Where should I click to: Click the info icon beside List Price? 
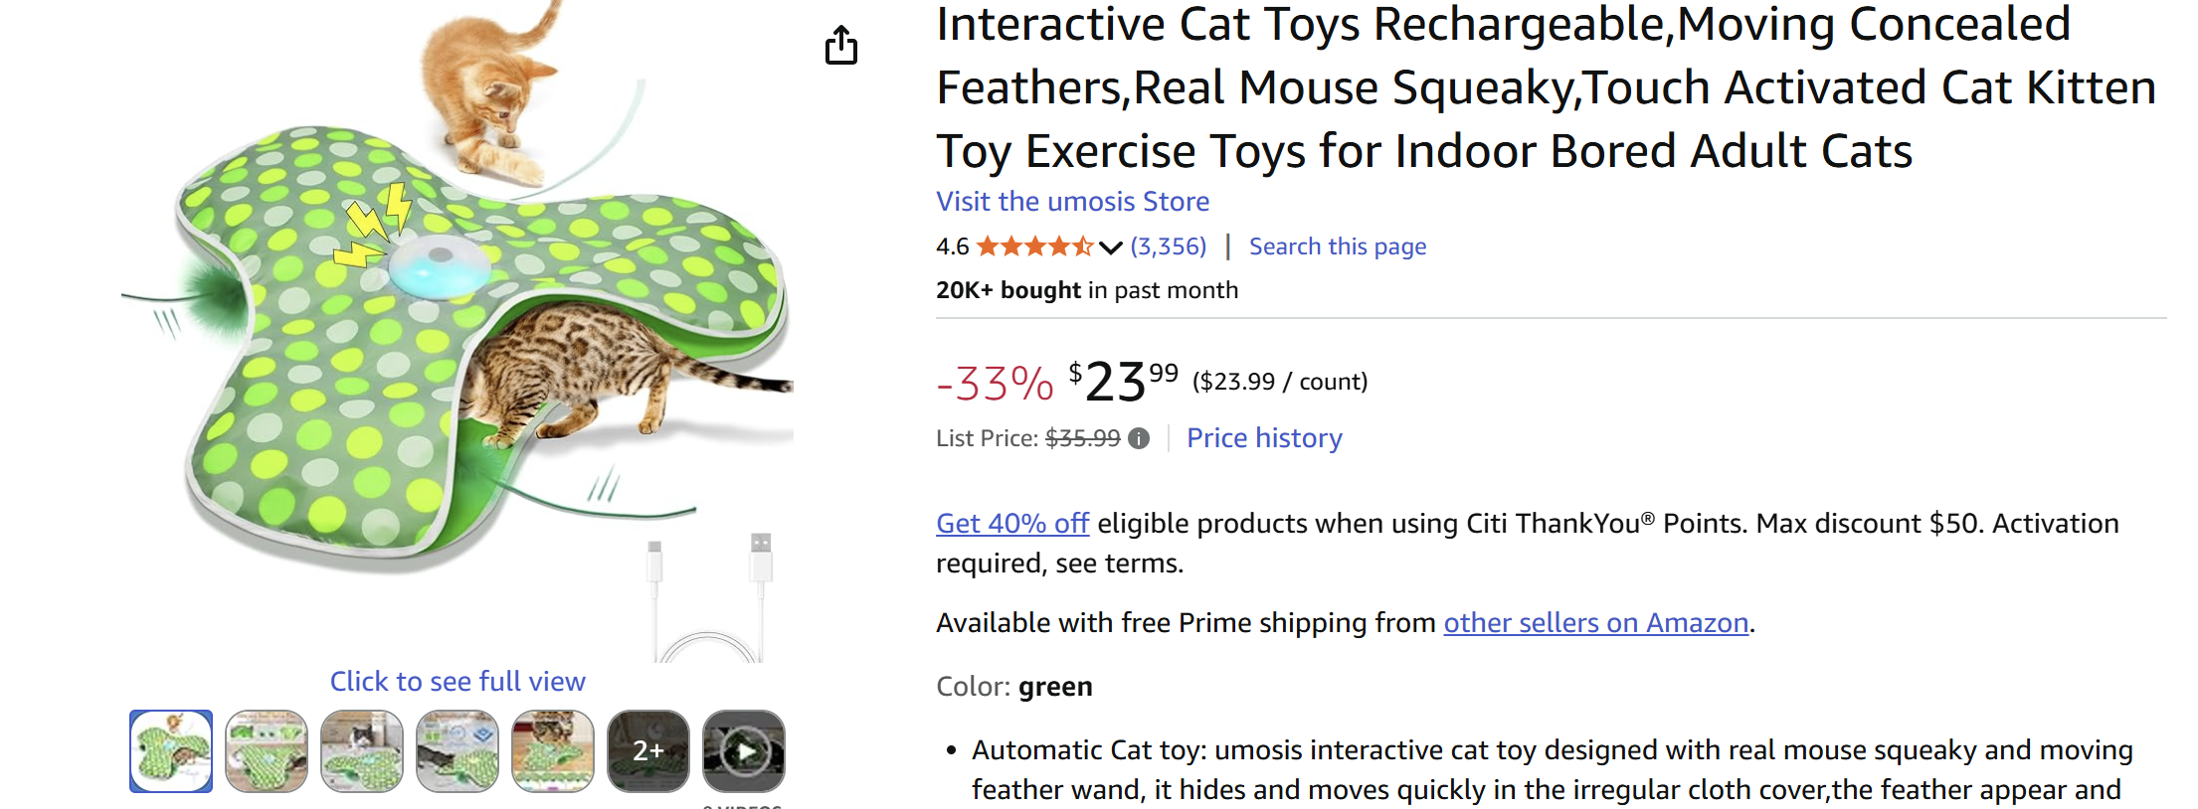[1139, 438]
